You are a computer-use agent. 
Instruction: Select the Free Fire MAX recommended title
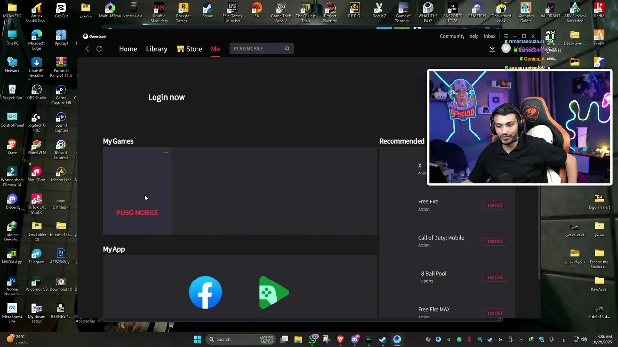pyautogui.click(x=434, y=309)
